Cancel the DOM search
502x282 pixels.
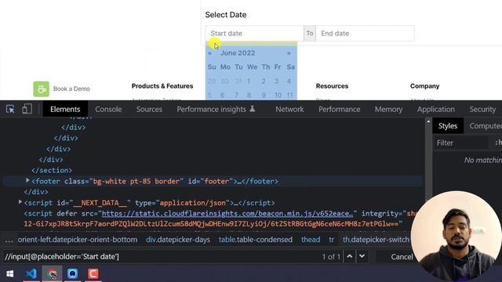(402, 257)
